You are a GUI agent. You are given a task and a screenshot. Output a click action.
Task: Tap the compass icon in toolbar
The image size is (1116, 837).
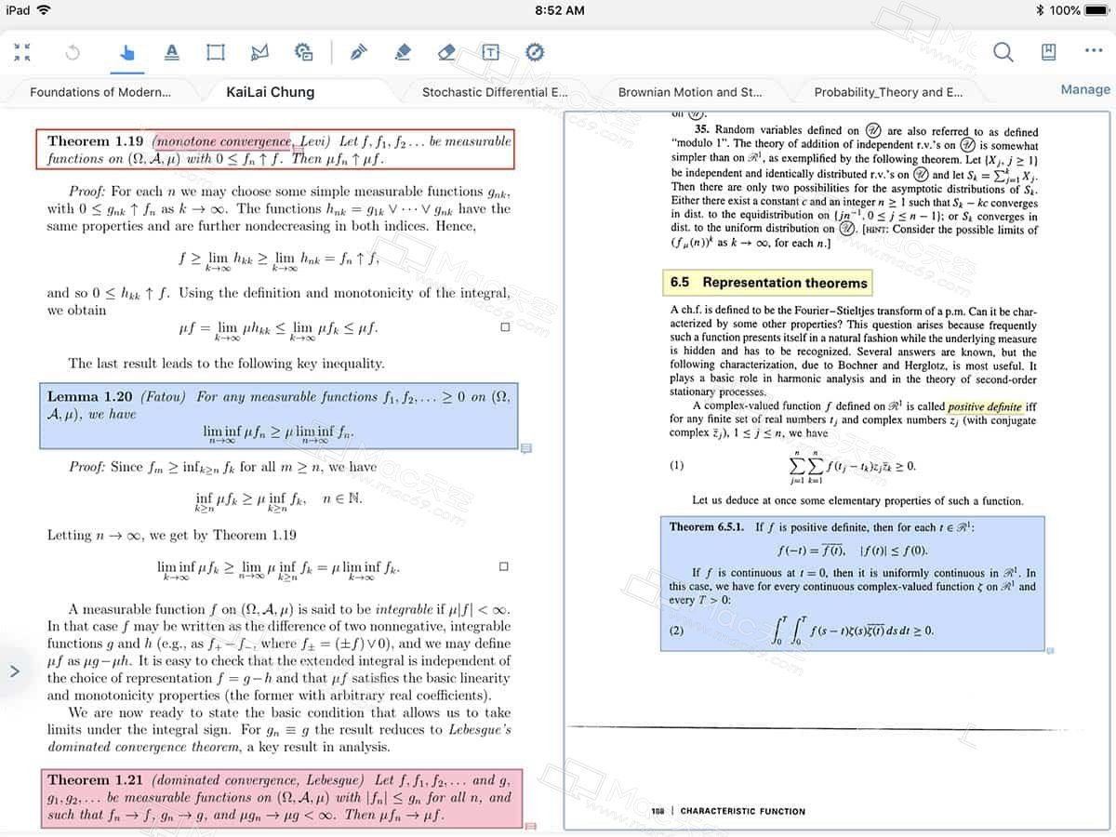(x=535, y=52)
